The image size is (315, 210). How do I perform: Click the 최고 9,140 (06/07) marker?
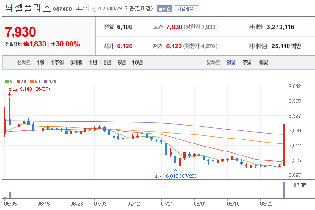(x=29, y=89)
